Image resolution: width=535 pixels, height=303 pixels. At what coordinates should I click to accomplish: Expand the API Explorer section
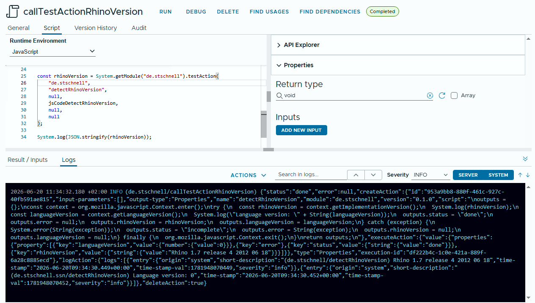point(398,45)
